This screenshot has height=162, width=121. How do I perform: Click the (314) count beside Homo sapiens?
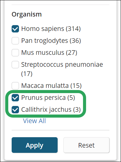coord(73,29)
